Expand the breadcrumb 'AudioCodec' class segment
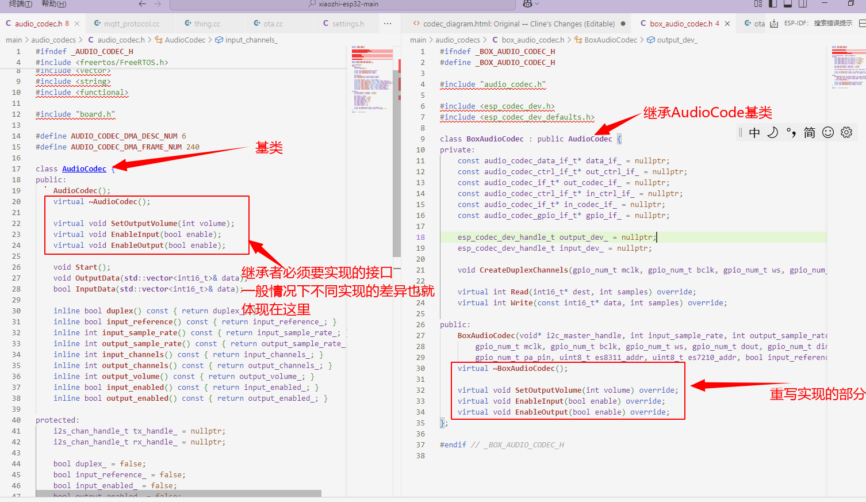Image resolution: width=866 pixels, height=502 pixels. pyautogui.click(x=185, y=40)
